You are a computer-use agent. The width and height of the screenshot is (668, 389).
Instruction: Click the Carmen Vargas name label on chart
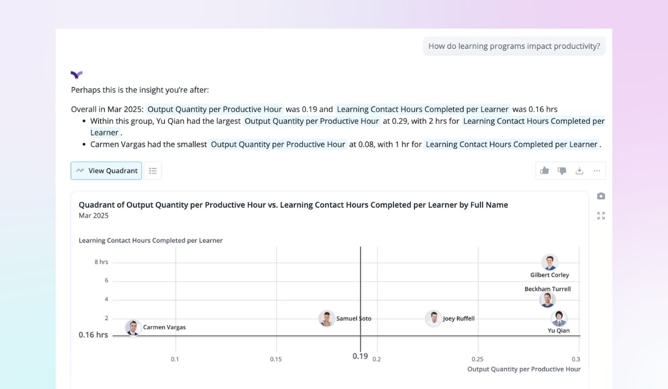(164, 327)
